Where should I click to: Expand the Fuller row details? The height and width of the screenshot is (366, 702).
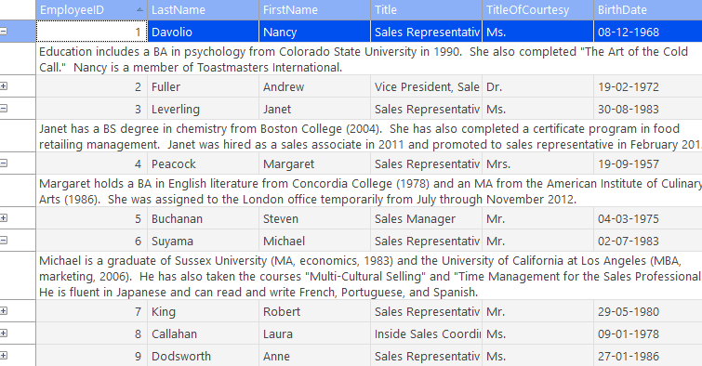[4, 85]
